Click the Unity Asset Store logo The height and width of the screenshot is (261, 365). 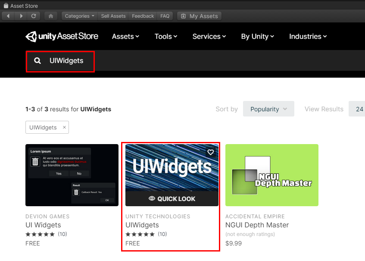point(62,37)
